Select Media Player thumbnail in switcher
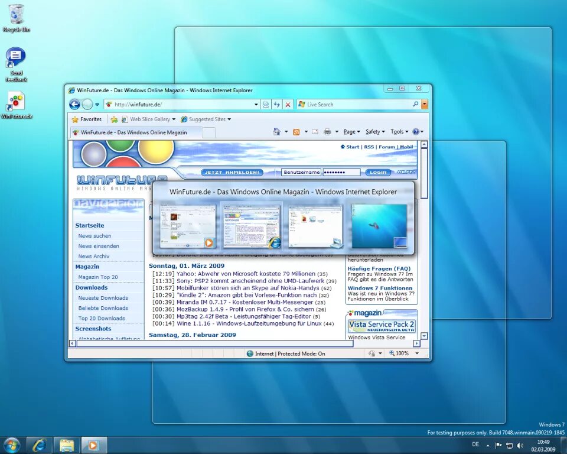 click(188, 226)
